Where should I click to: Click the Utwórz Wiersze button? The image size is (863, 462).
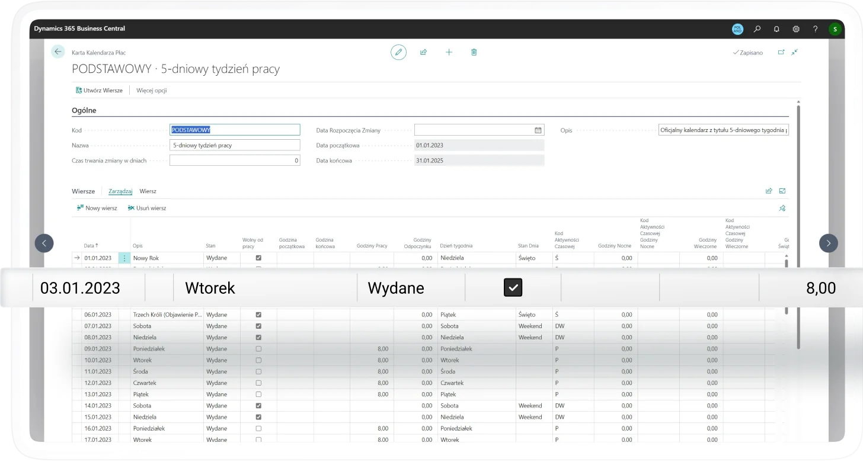pos(99,91)
